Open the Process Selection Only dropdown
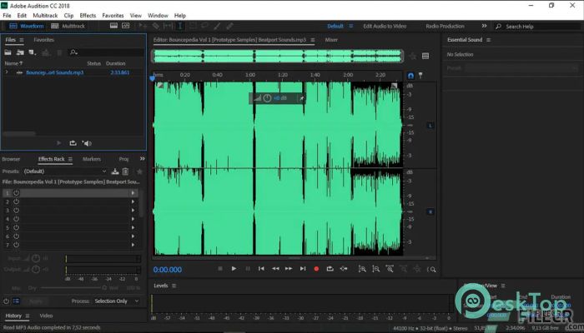Viewport: 584px width, 333px height. tap(116, 301)
